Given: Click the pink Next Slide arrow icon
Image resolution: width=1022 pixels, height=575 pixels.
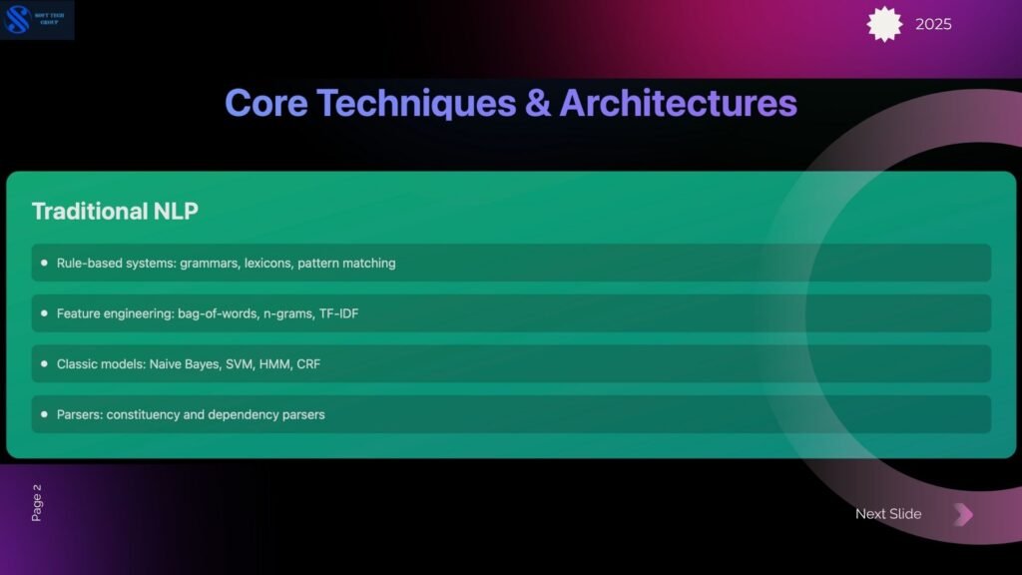Looking at the screenshot, I should pyautogui.click(x=962, y=514).
